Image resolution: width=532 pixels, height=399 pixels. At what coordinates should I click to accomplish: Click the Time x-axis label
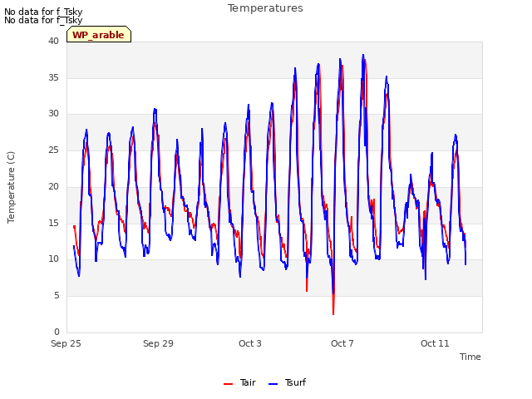click(470, 357)
